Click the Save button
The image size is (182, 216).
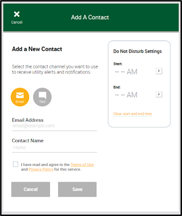click(x=77, y=189)
